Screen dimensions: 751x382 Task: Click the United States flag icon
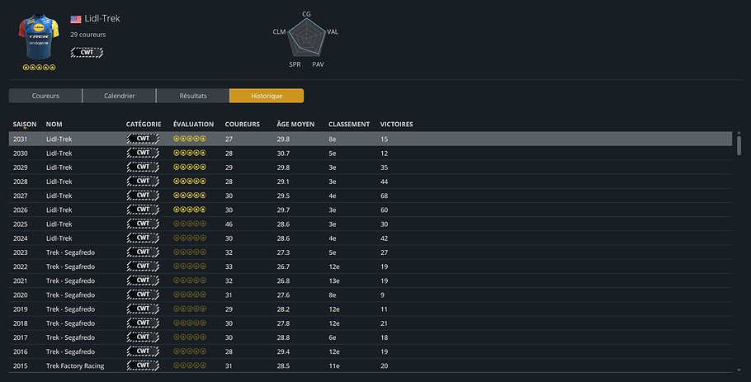76,19
